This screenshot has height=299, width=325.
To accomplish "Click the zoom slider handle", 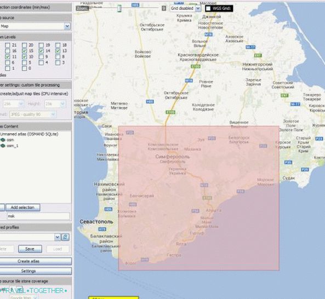I will [119, 8].
